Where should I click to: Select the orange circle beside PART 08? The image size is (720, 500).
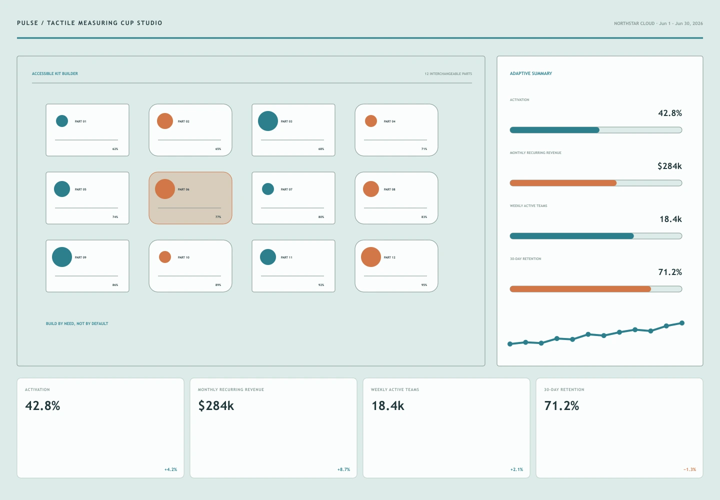coord(371,189)
